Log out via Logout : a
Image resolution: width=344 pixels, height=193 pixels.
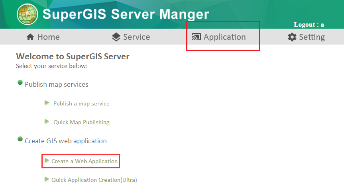tap(309, 25)
